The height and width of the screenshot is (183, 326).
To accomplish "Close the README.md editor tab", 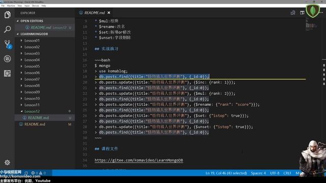I will click(x=108, y=13).
